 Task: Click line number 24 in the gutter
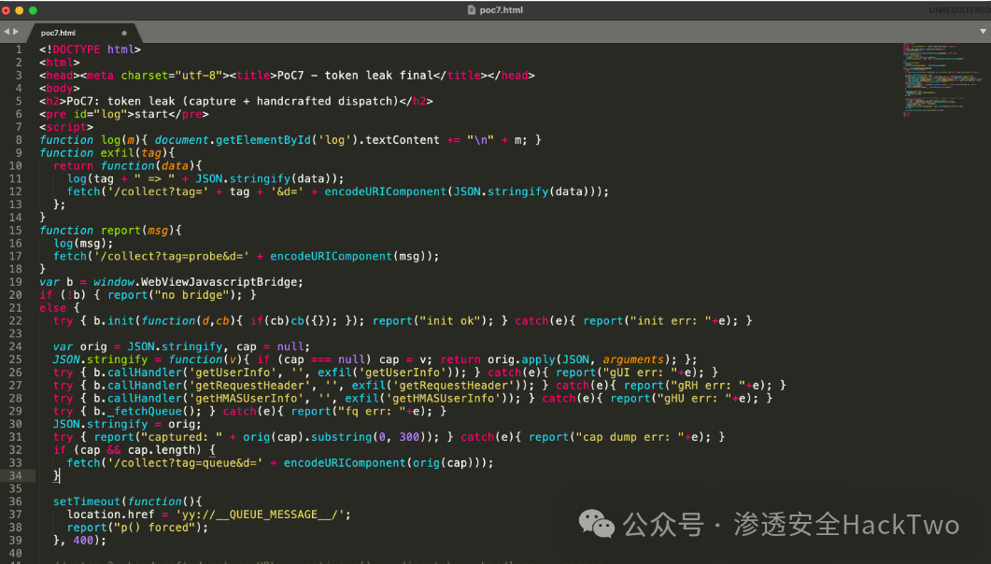pos(16,346)
